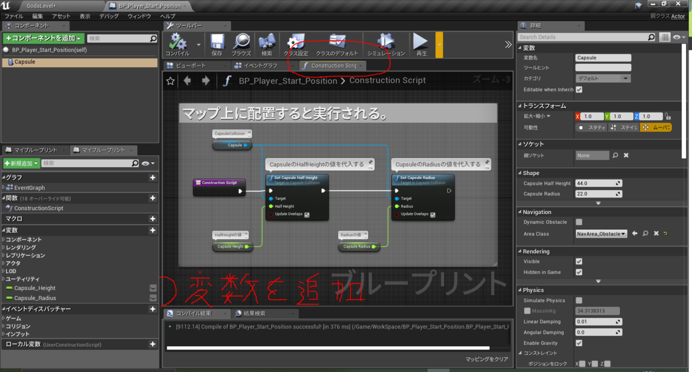Click the 検索 binoculars toolbar icon
This screenshot has height=372, width=692.
pos(266,42)
